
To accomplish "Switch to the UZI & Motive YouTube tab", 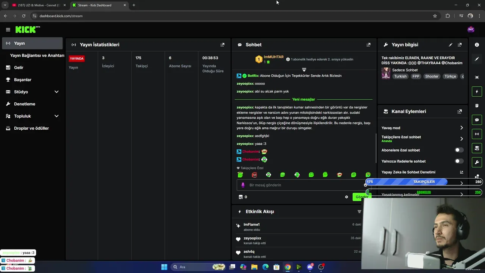I will pyautogui.click(x=38, y=5).
